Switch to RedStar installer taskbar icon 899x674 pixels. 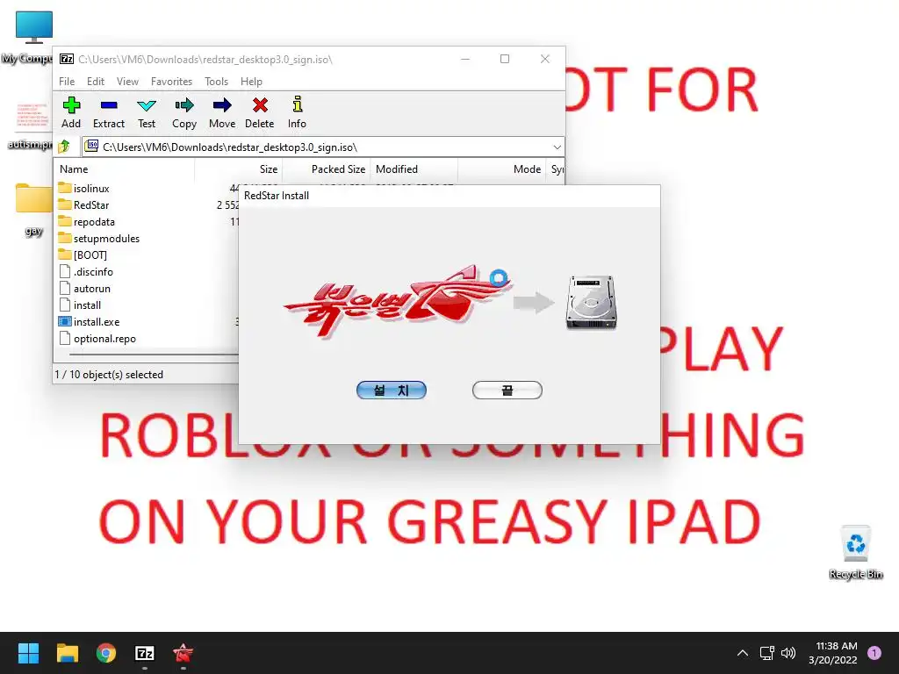pyautogui.click(x=183, y=653)
